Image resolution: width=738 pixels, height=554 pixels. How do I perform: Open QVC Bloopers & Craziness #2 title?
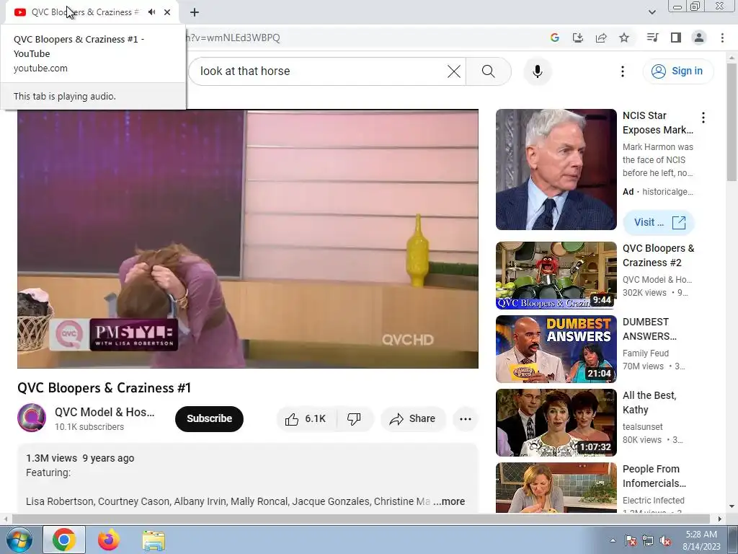pos(659,255)
